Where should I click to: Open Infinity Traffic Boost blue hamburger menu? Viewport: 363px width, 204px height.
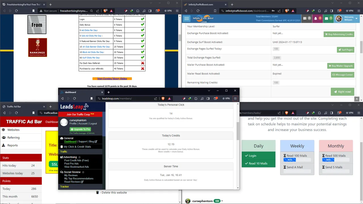coord(187,19)
